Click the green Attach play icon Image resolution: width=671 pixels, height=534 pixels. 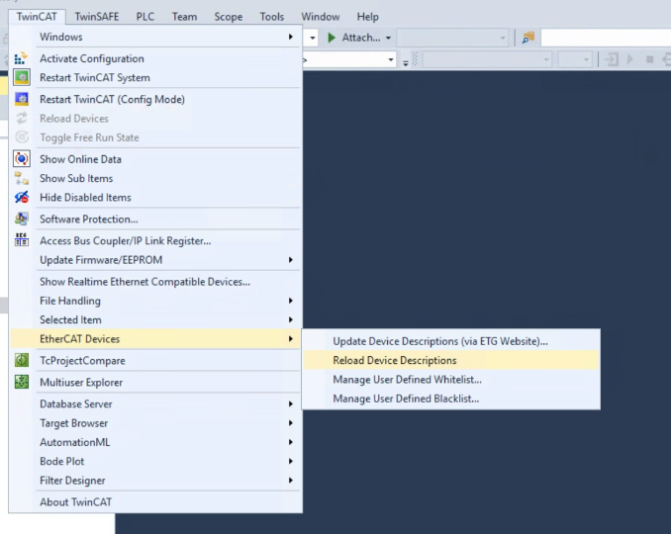tap(332, 38)
